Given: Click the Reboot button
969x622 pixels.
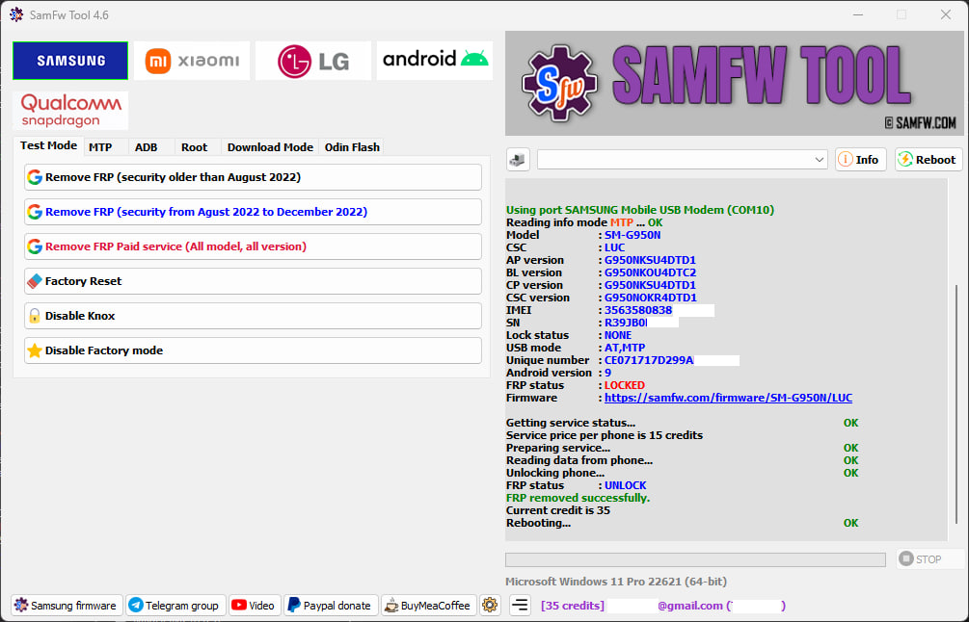Looking at the screenshot, I should pyautogui.click(x=929, y=160).
